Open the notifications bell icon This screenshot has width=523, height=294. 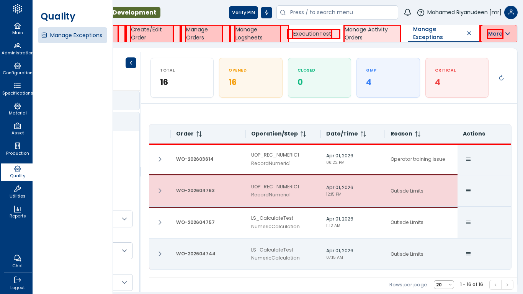pos(407,13)
